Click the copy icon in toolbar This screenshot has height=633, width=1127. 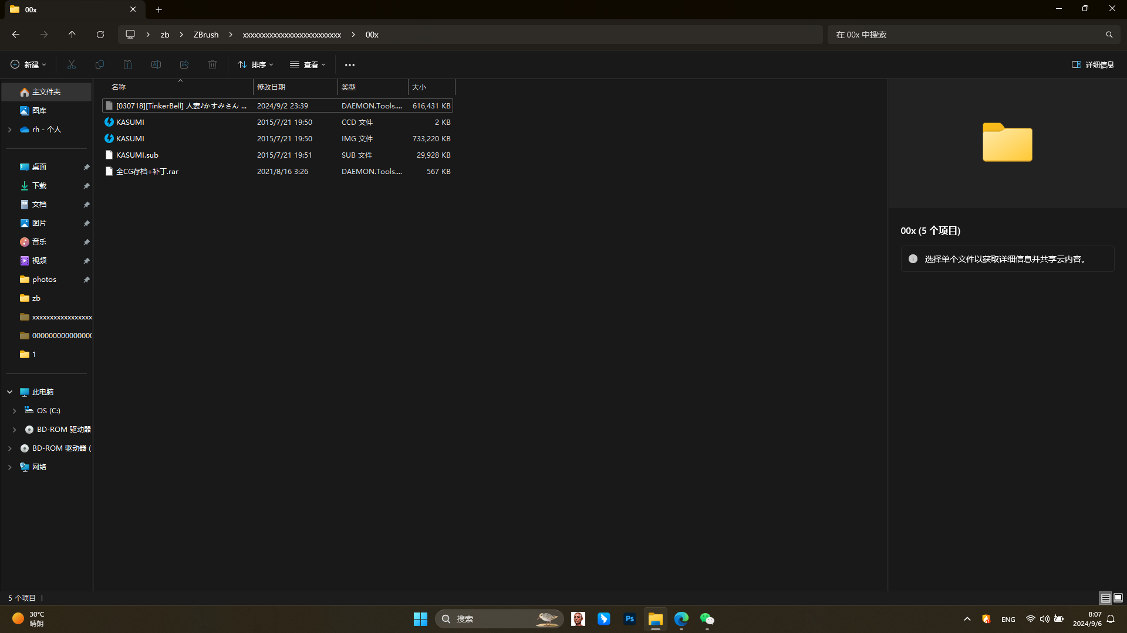point(100,64)
